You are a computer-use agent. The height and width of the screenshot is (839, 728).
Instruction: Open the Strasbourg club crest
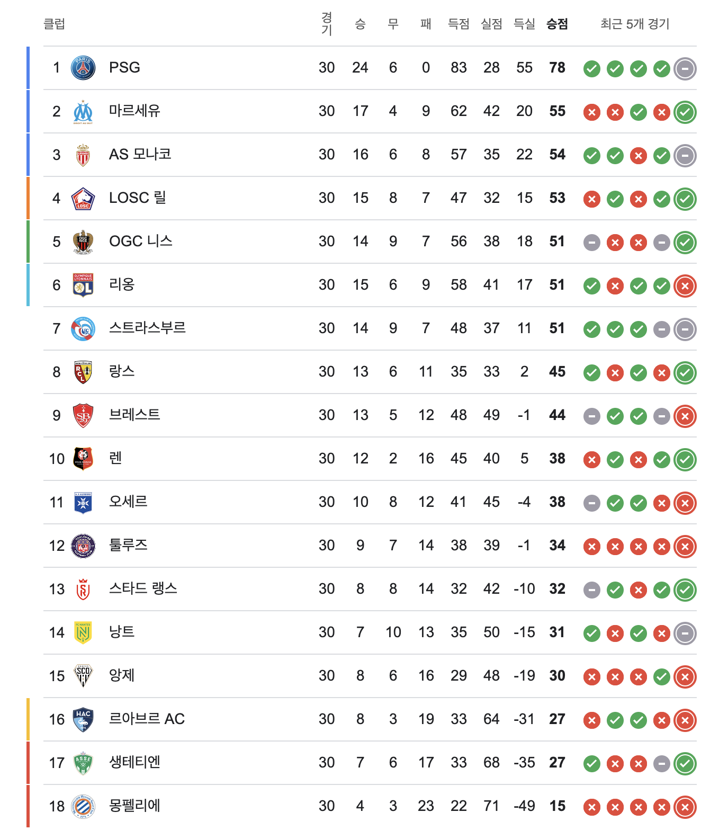[83, 329]
